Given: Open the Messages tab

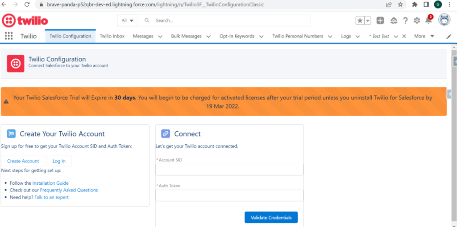Looking at the screenshot, I should click(x=143, y=36).
